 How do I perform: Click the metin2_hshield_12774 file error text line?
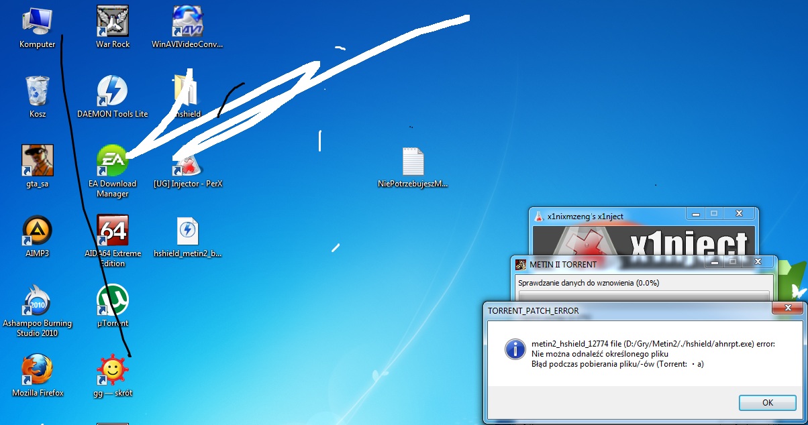(653, 344)
